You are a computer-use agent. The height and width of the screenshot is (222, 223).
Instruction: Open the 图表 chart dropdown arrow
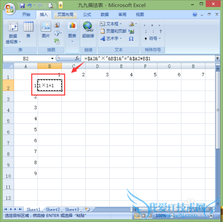(x=72, y=41)
